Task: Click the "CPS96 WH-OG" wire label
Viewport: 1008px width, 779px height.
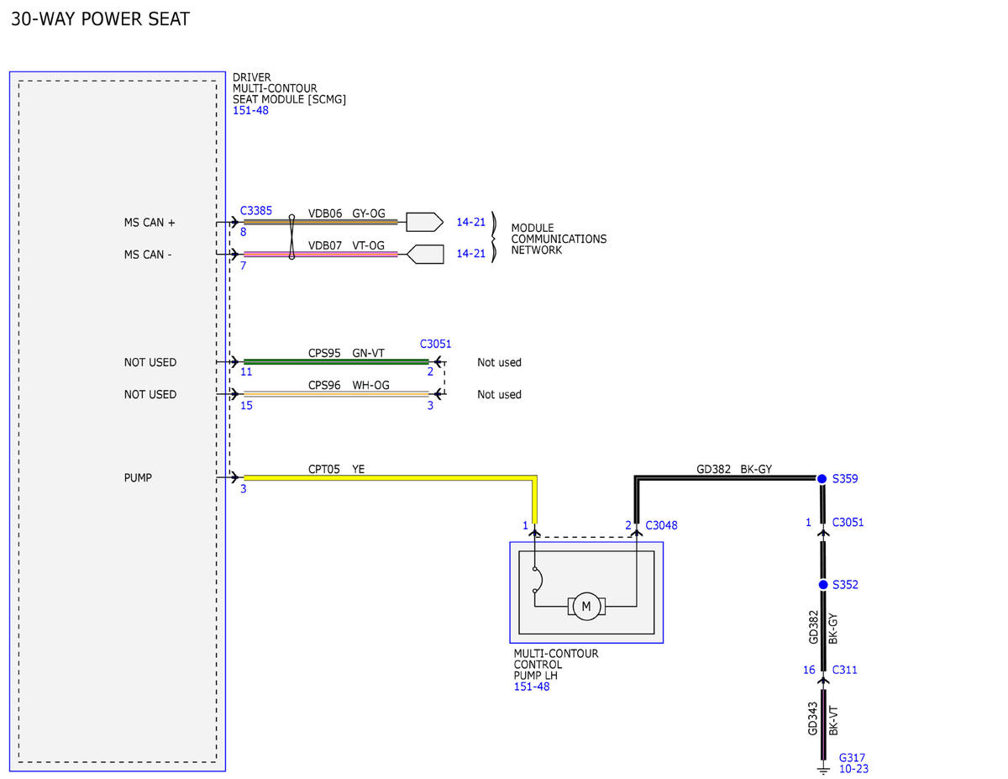Action: 349,385
